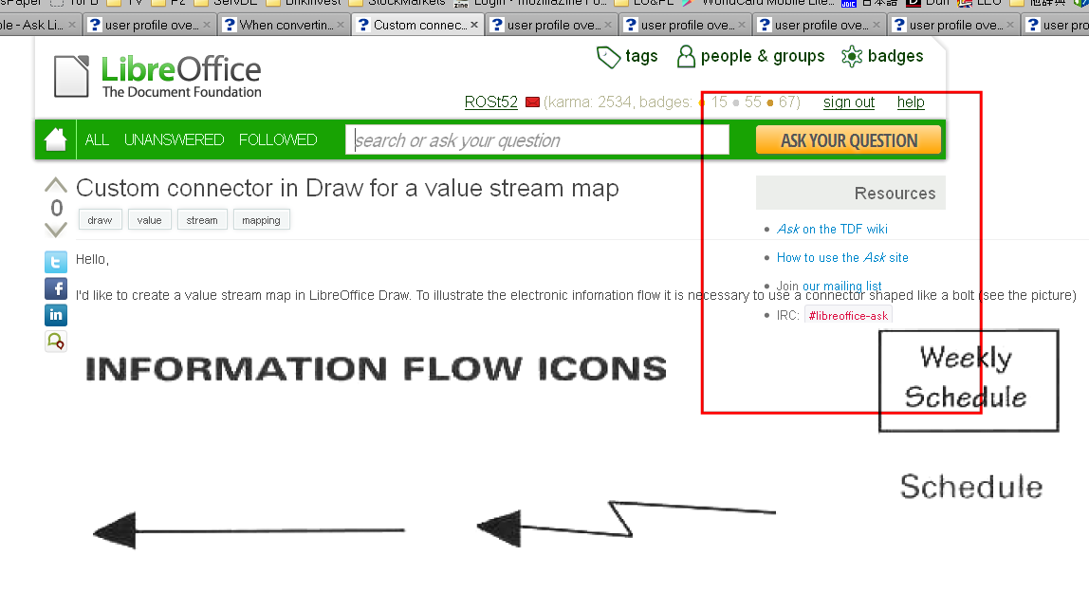The height and width of the screenshot is (593, 1089).
Task: Open the FOLLOWED questions filter
Action: click(x=278, y=139)
